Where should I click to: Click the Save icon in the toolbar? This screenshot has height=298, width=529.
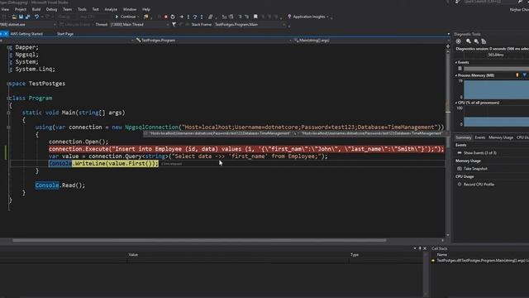click(21, 17)
